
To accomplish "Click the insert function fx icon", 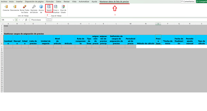I will pyautogui.click(x=26, y=20).
